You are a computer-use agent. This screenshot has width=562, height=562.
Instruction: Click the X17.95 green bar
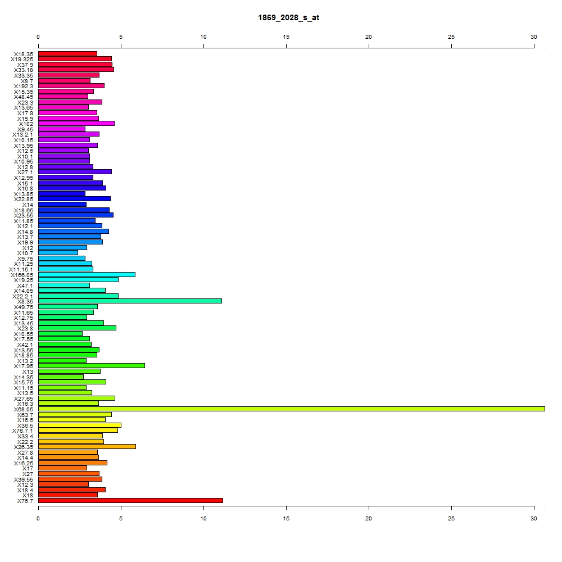pyautogui.click(x=92, y=366)
